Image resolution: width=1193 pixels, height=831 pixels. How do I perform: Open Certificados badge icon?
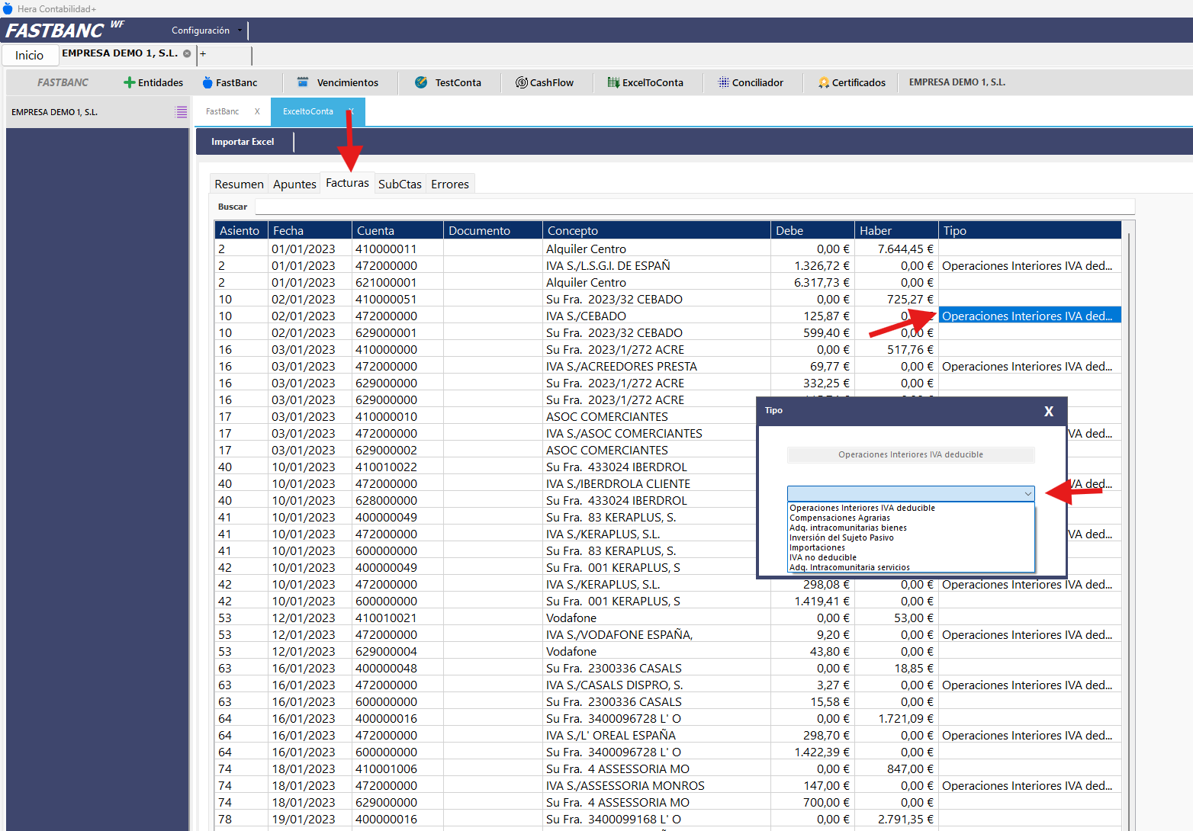pos(824,82)
